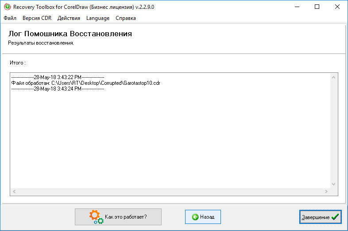Maximize the Recovery Toolbox window
This screenshot has height=231, width=348.
tap(317, 7)
